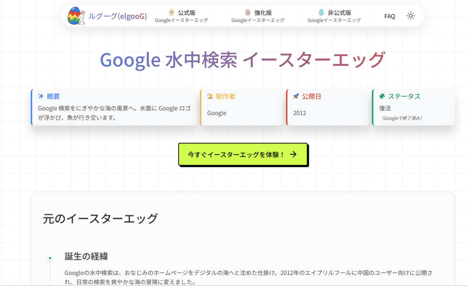Image resolution: width=468 pixels, height=286 pixels.
Task: Click the rocket icon next to 公開日
Action: pyautogui.click(x=296, y=96)
